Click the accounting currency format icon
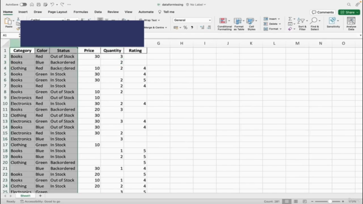Viewport: 363px width, 204px height. [x=176, y=28]
